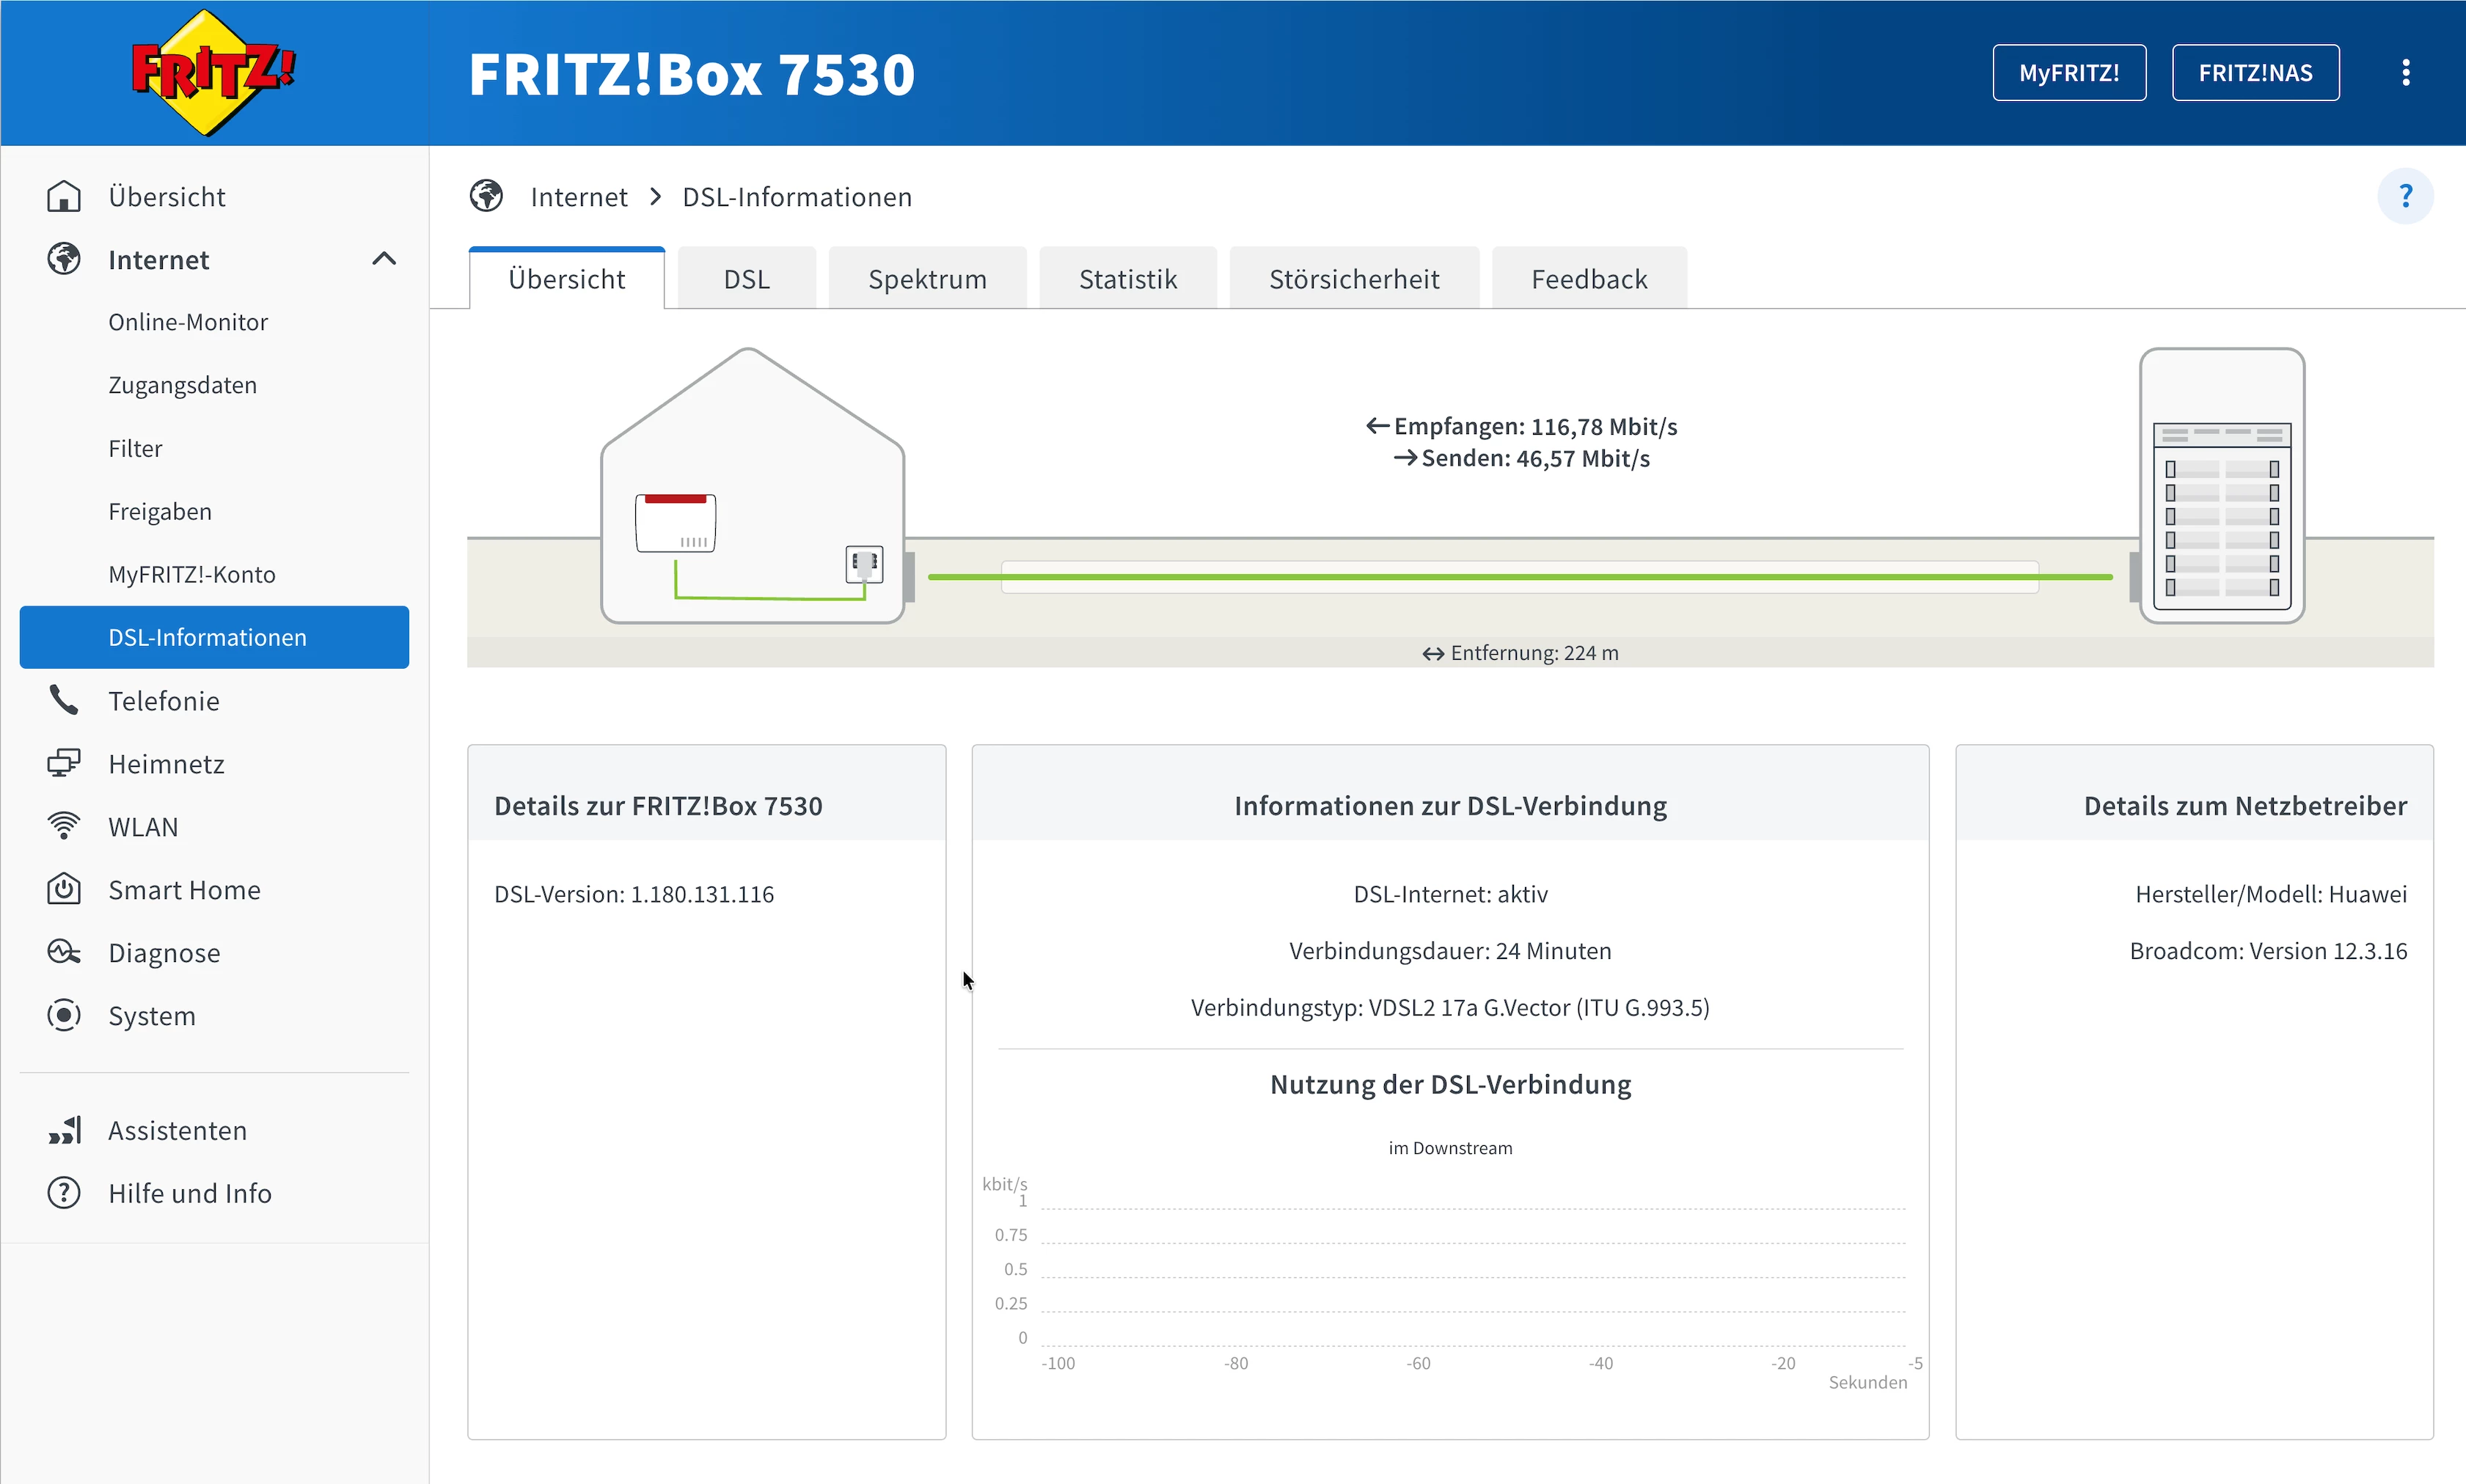Click the Details zum Netzbetreiber heading
The height and width of the screenshot is (1484, 2466).
tap(2245, 806)
